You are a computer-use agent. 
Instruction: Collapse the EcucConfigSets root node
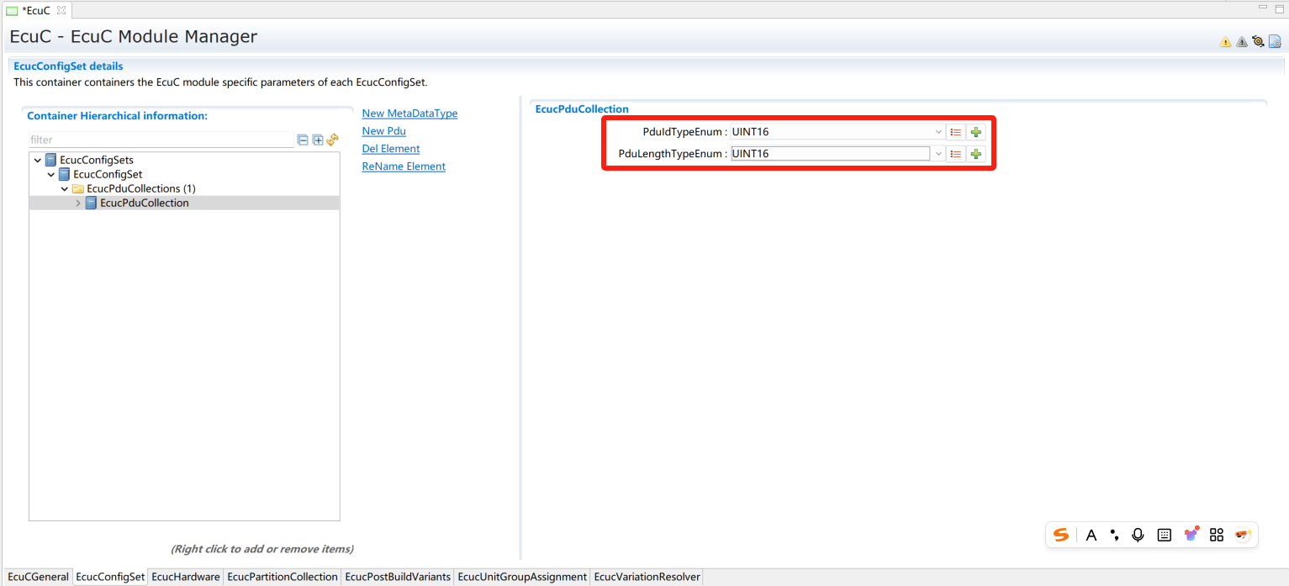coord(38,161)
